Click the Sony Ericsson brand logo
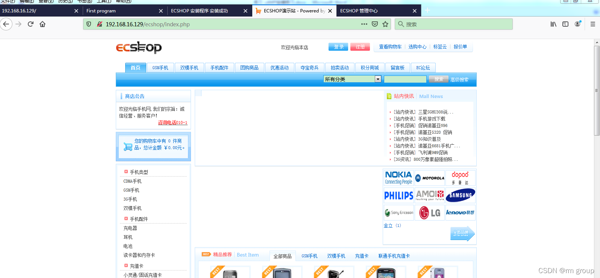 (x=398, y=213)
